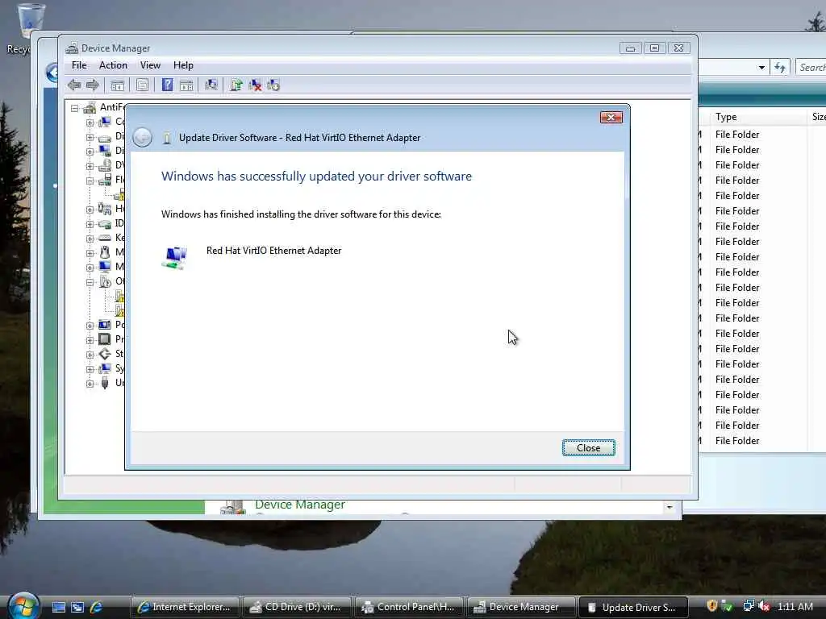Click the Forward arrow in Device Manager toolbar

click(93, 85)
